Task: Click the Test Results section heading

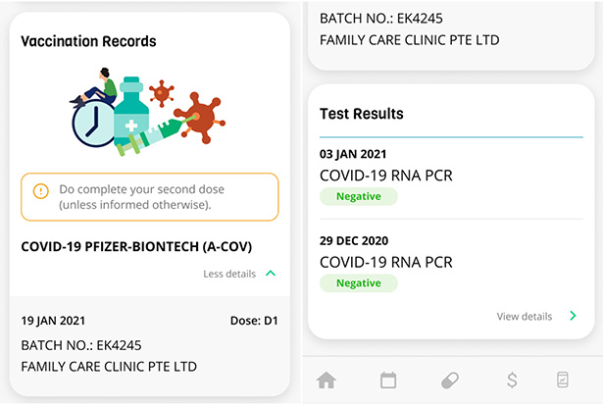Action: pyautogui.click(x=362, y=114)
